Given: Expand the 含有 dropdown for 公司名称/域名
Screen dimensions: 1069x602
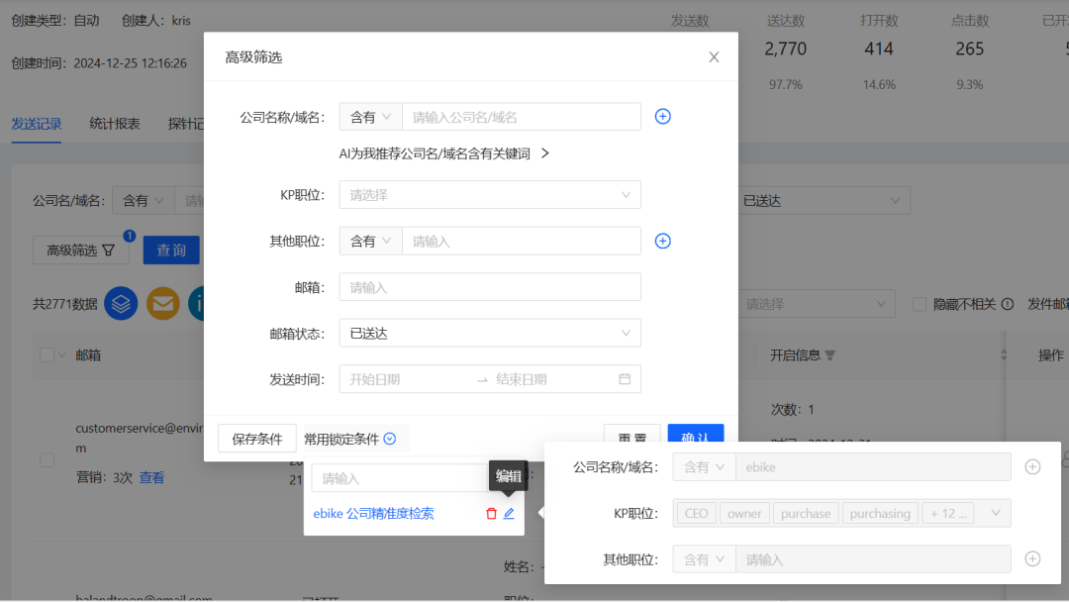Looking at the screenshot, I should 370,116.
